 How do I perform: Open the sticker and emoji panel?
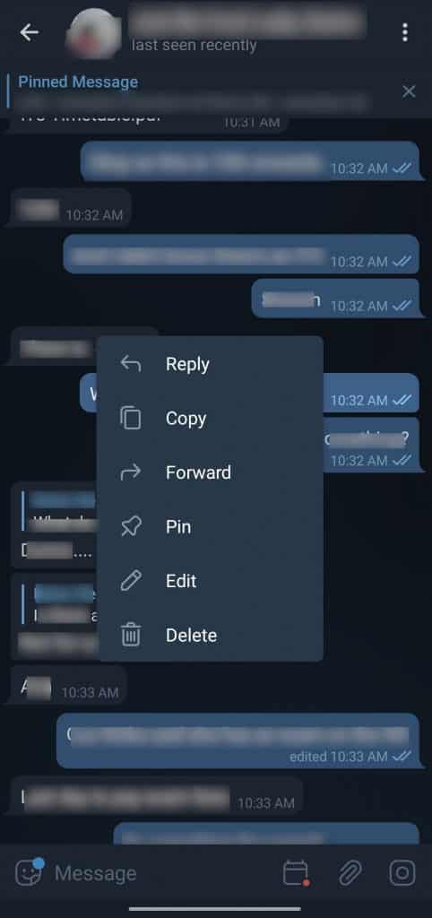pos(30,873)
